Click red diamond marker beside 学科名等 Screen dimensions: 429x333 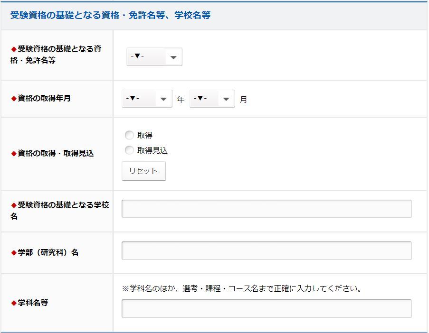(x=14, y=303)
